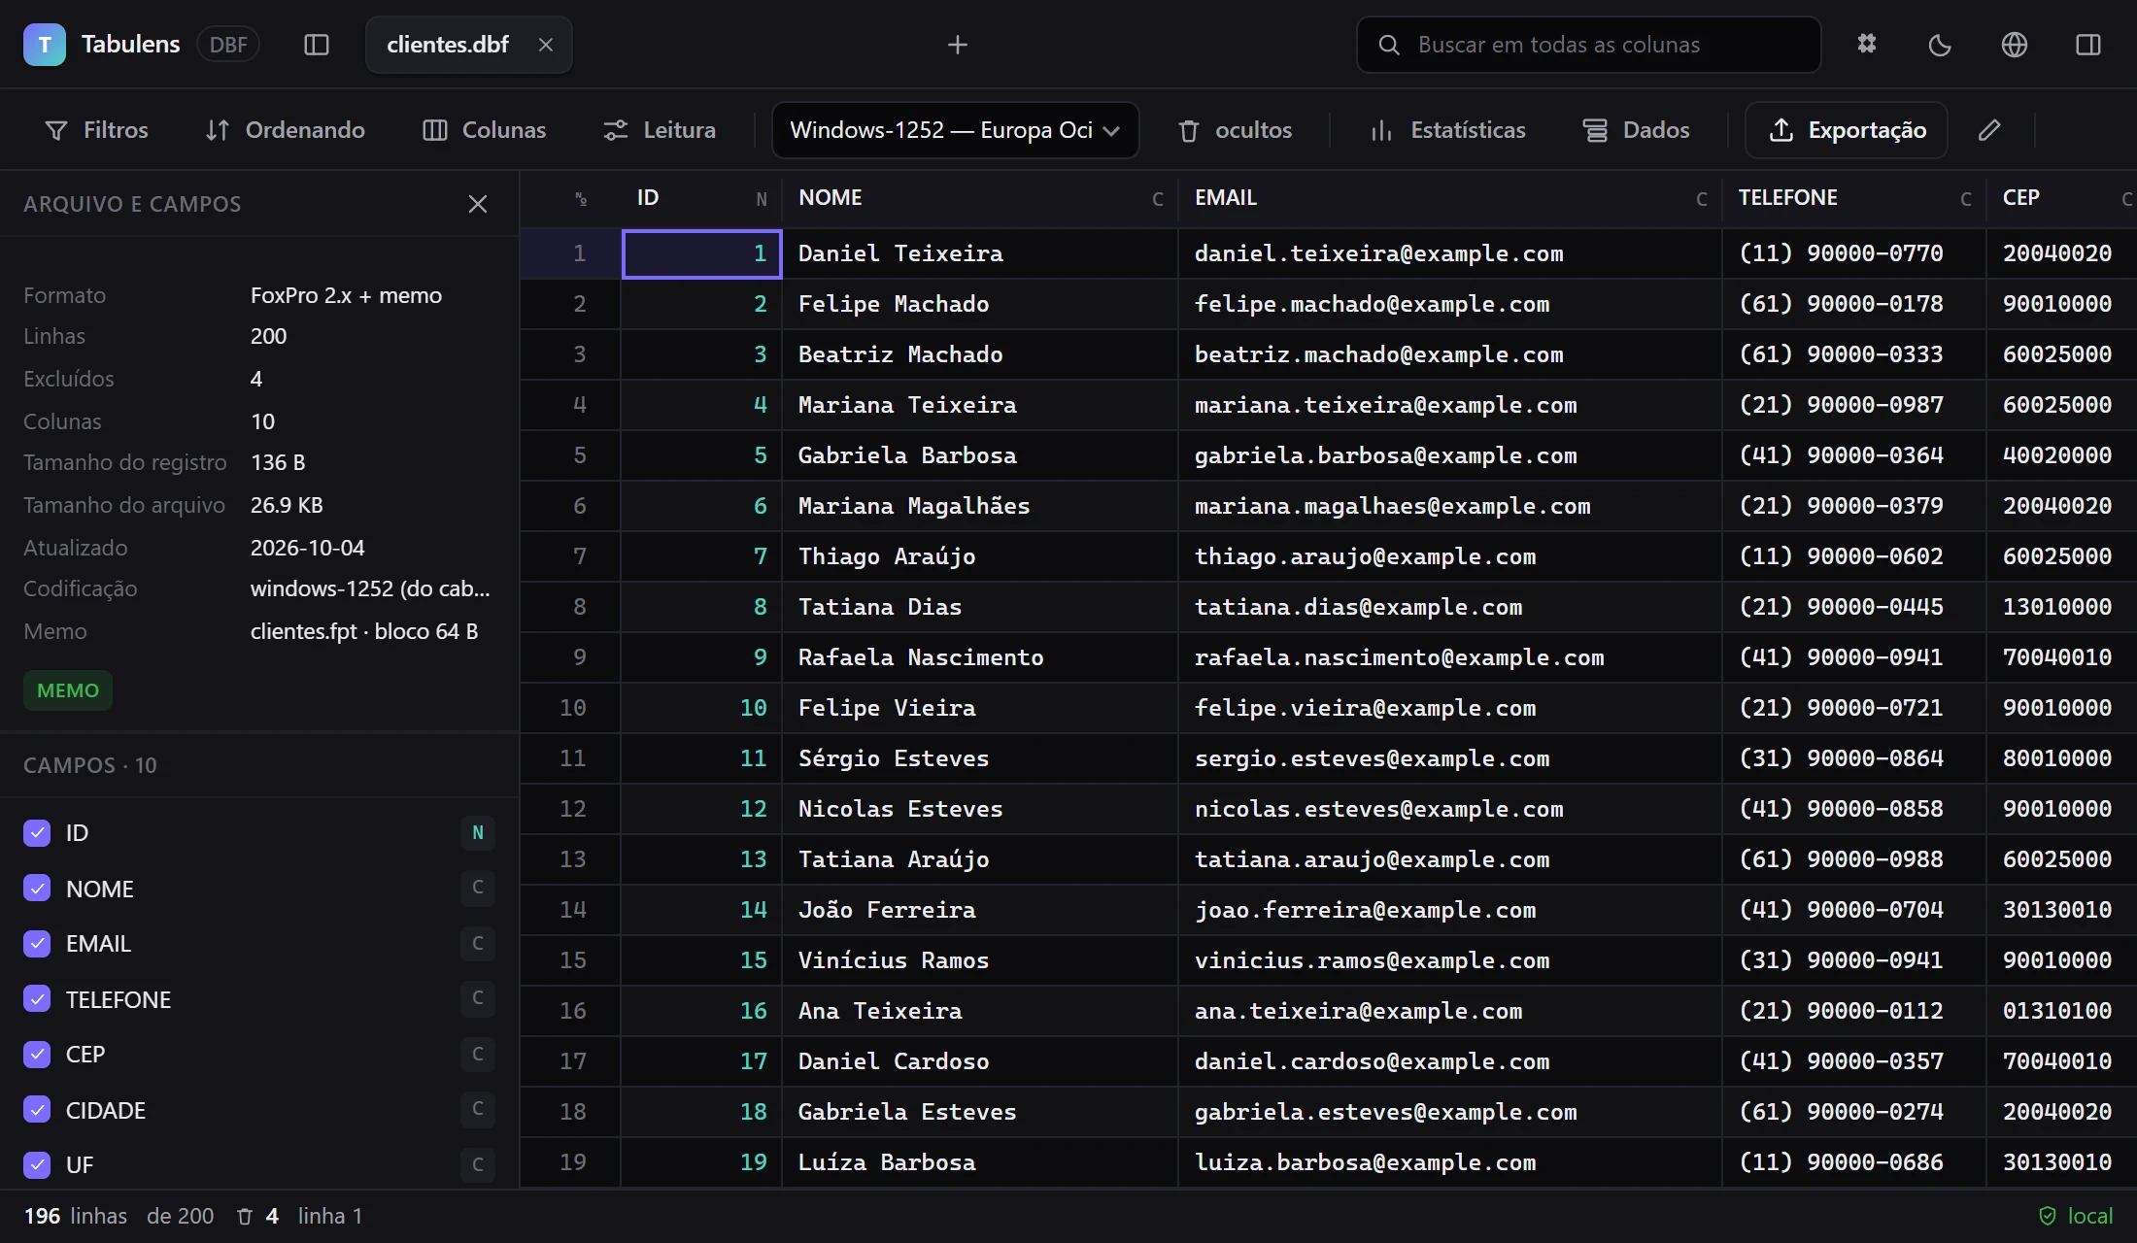Image resolution: width=2137 pixels, height=1243 pixels.
Task: Select row number 16 header
Action: click(x=571, y=1011)
